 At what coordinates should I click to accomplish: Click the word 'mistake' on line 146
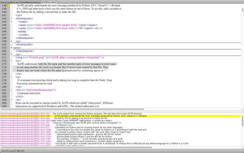coord(22,31)
